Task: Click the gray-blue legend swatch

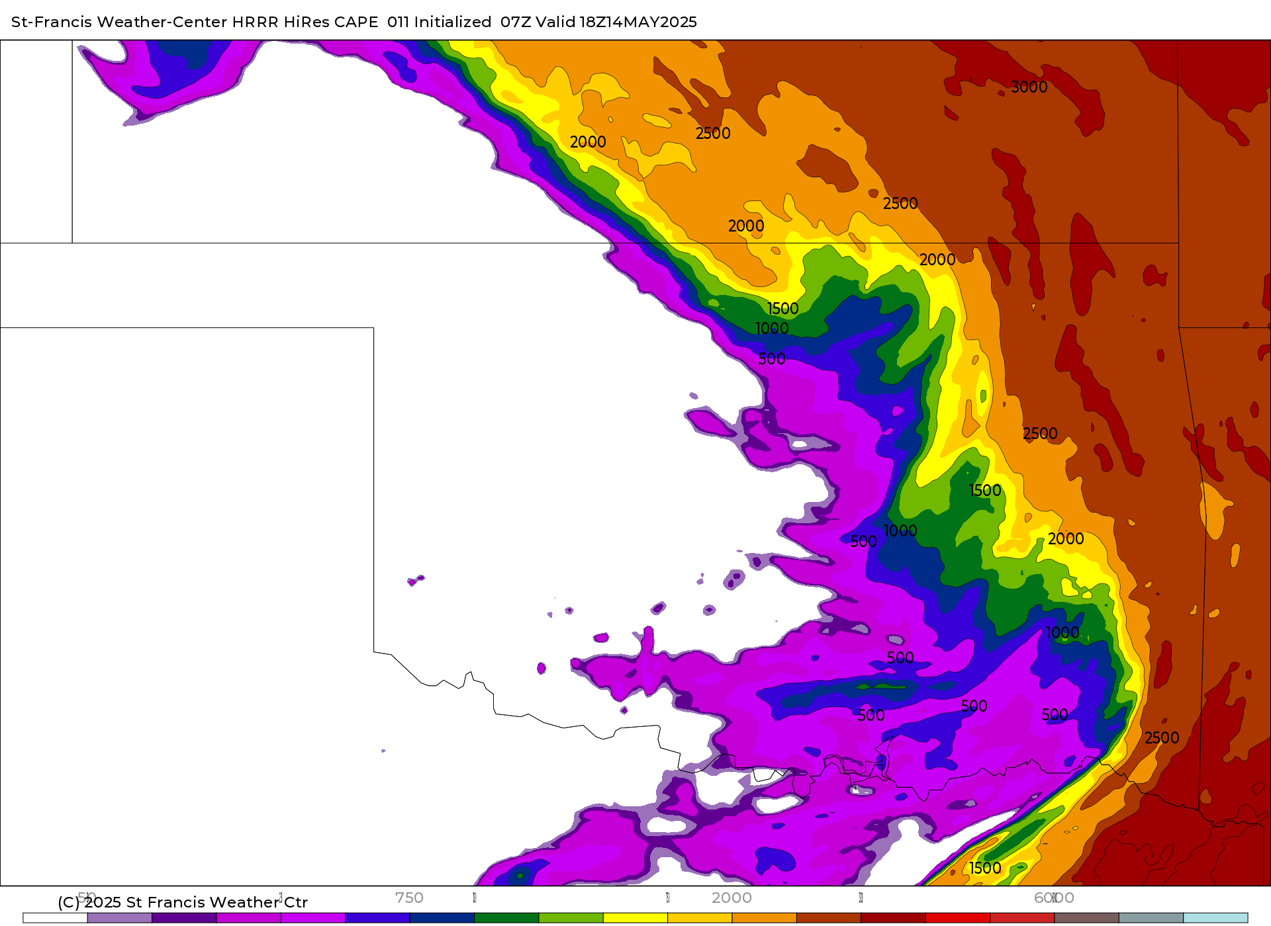Action: (1151, 918)
